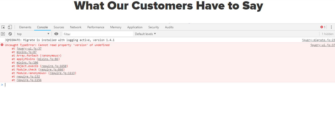The height and width of the screenshot is (115, 335).
Task: Select the Application tab
Action: [135, 27]
